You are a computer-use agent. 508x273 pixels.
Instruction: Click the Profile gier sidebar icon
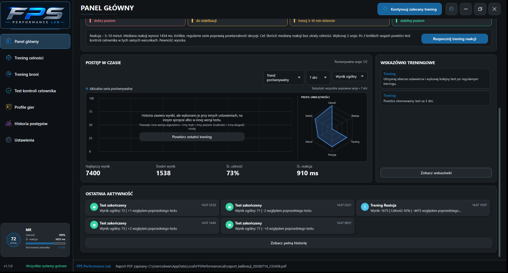tap(9, 107)
